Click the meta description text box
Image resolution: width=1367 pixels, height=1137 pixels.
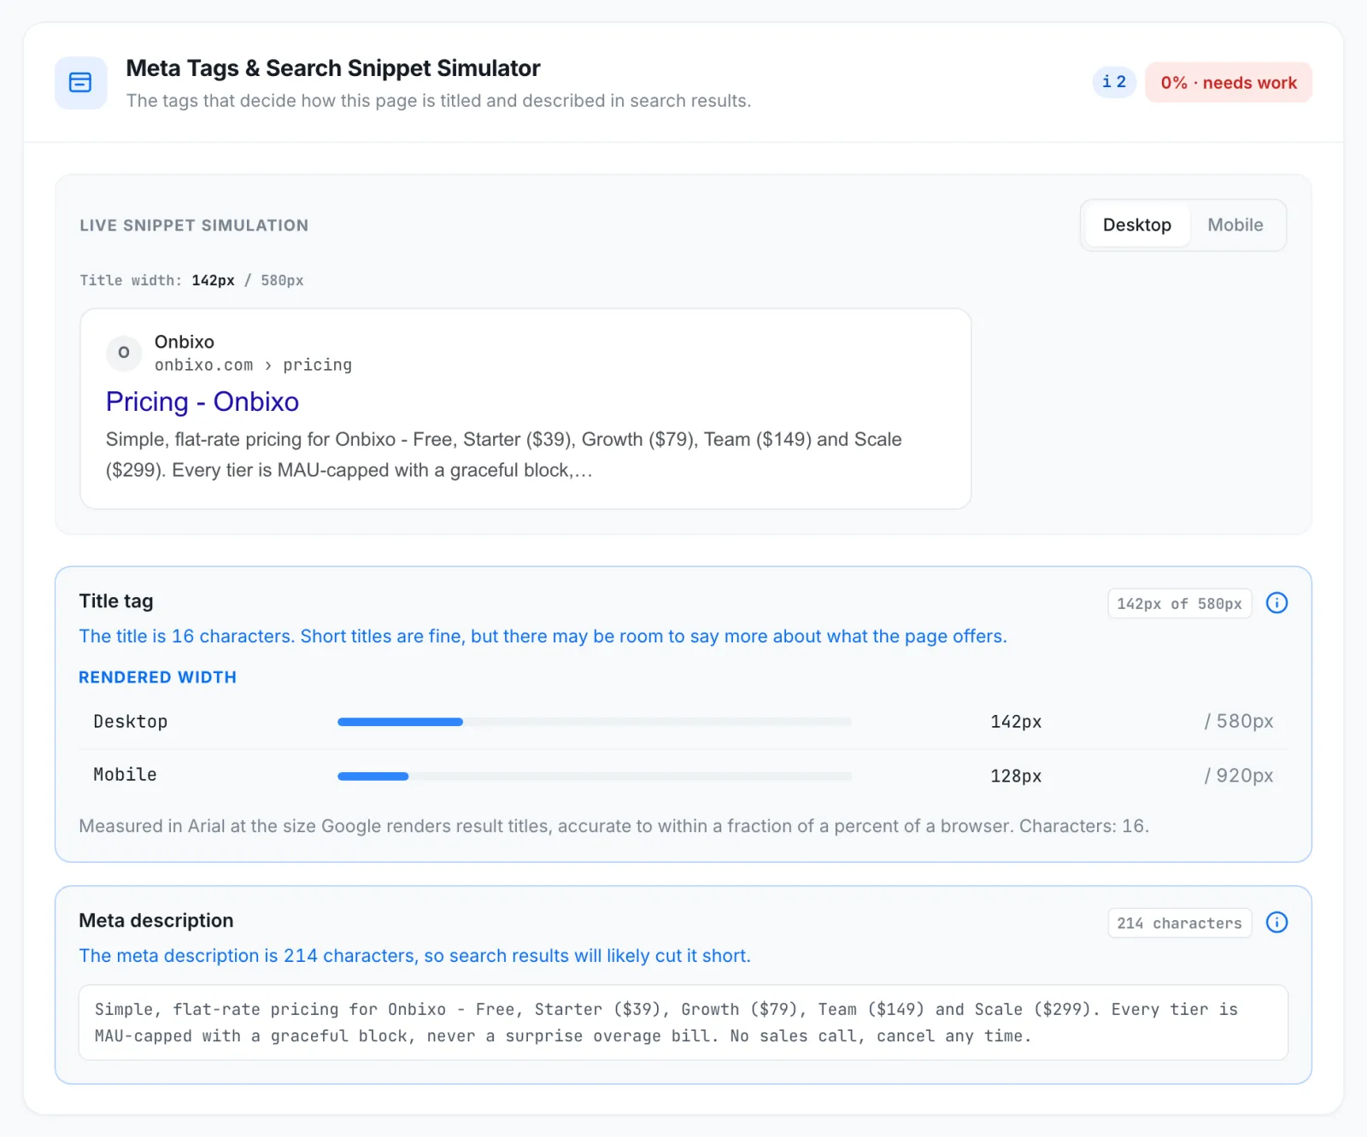tap(683, 1023)
